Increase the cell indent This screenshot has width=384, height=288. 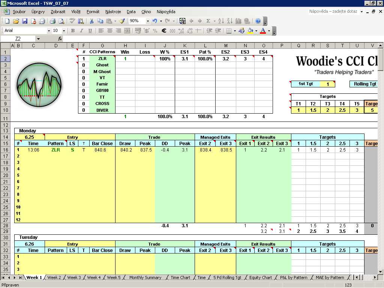pyautogui.click(x=218, y=31)
